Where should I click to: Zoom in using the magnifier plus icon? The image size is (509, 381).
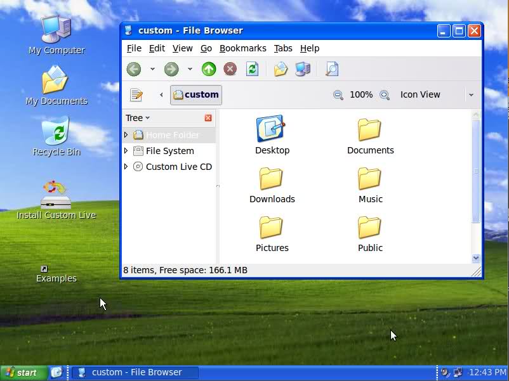pyautogui.click(x=385, y=94)
